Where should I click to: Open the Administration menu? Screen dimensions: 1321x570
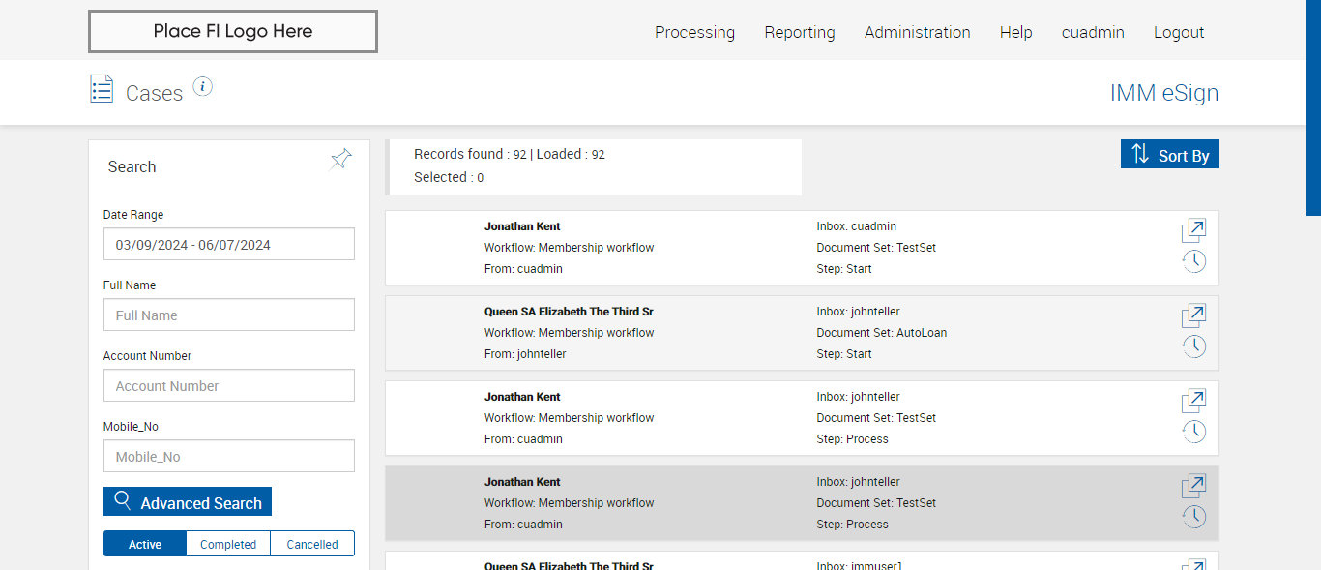(917, 32)
